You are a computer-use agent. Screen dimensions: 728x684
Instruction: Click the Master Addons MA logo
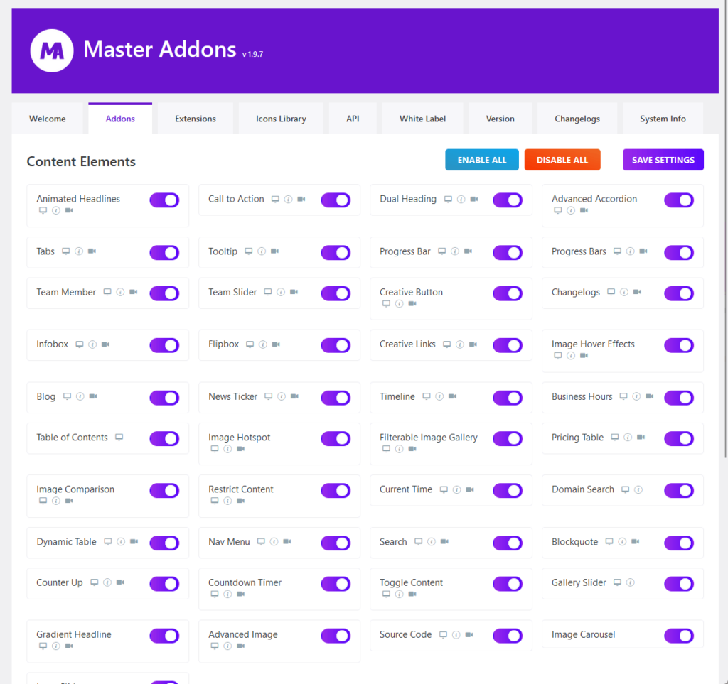[51, 50]
